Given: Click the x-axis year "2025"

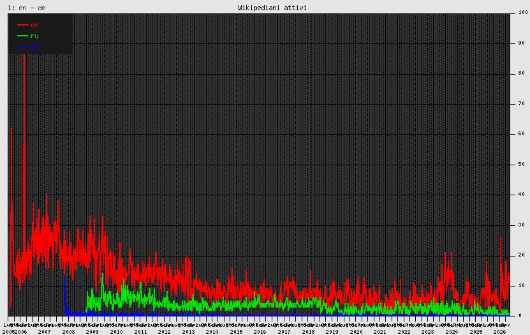Looking at the screenshot, I should click(x=476, y=332).
